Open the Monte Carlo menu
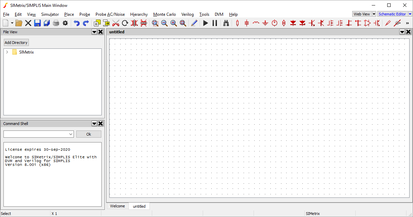 coord(165,14)
